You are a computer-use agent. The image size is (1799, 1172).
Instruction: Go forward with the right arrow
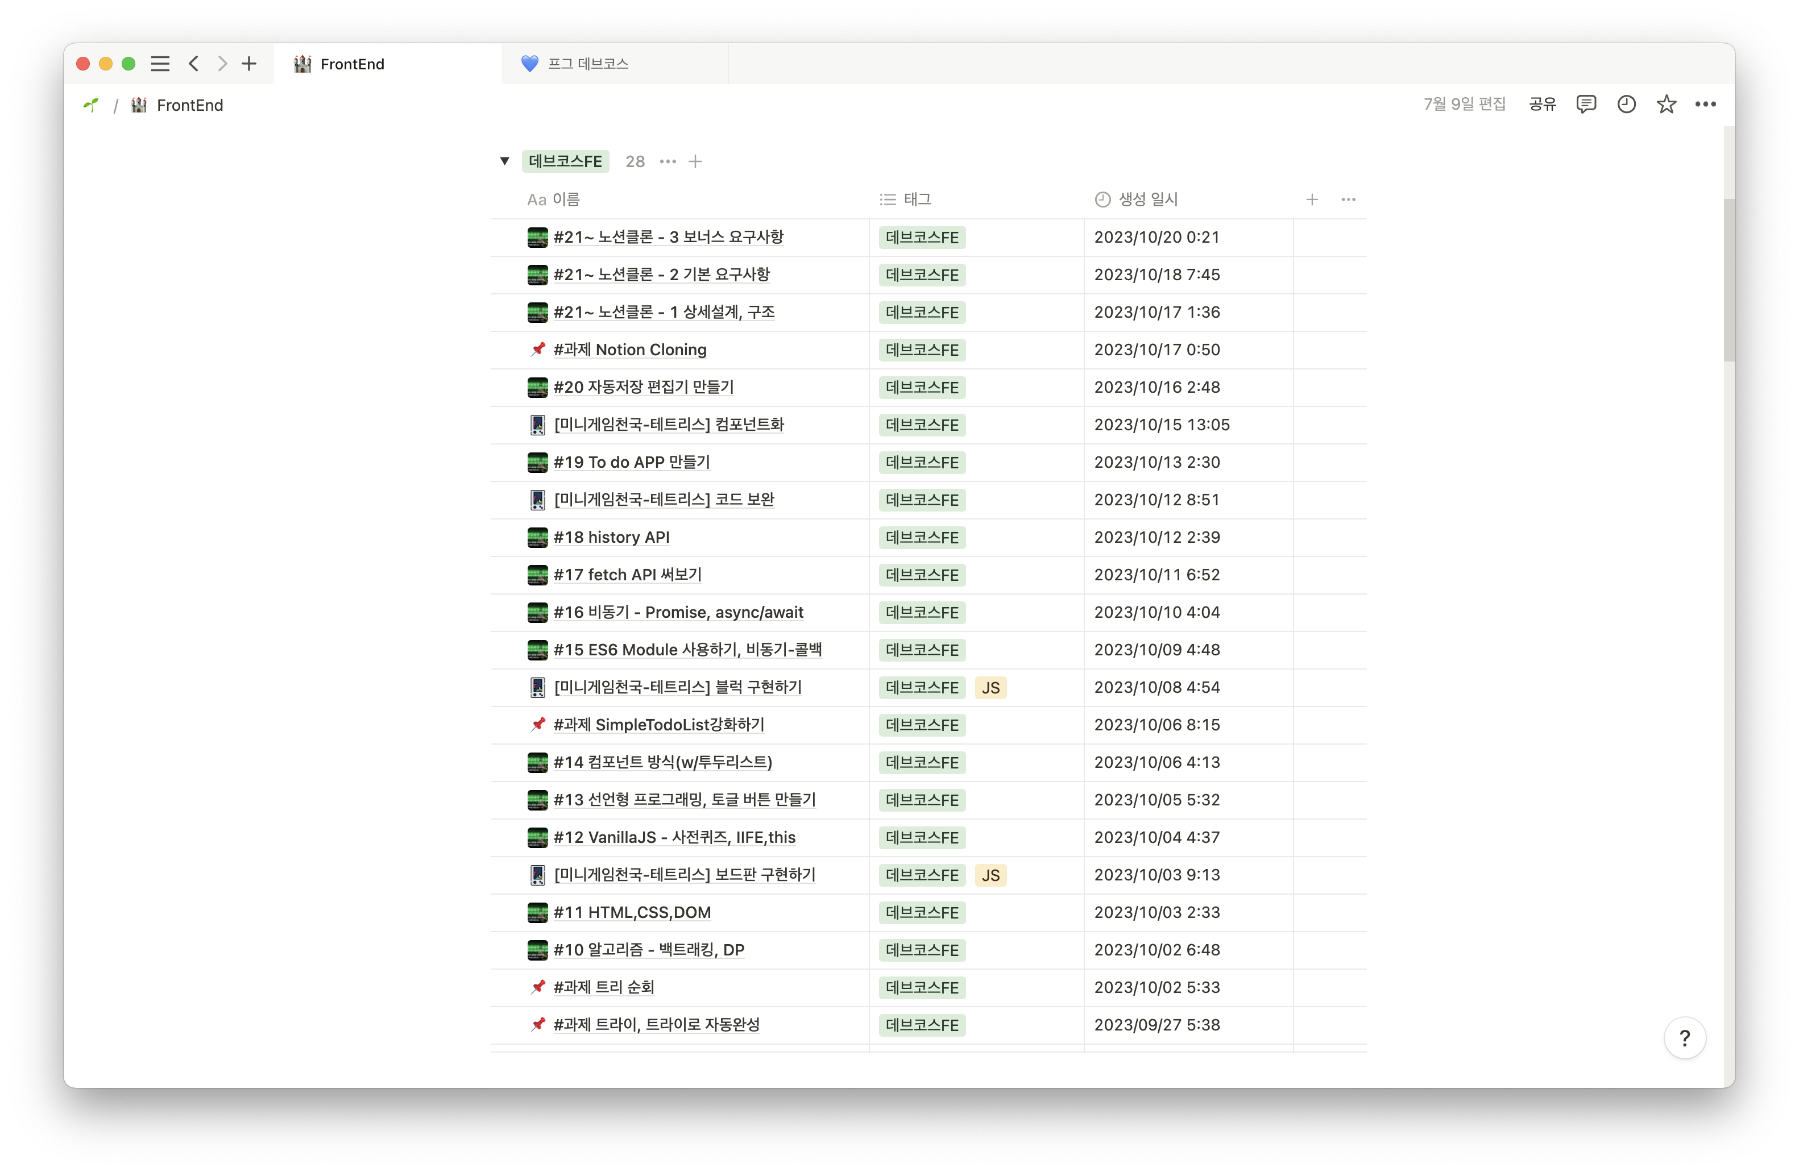[222, 64]
